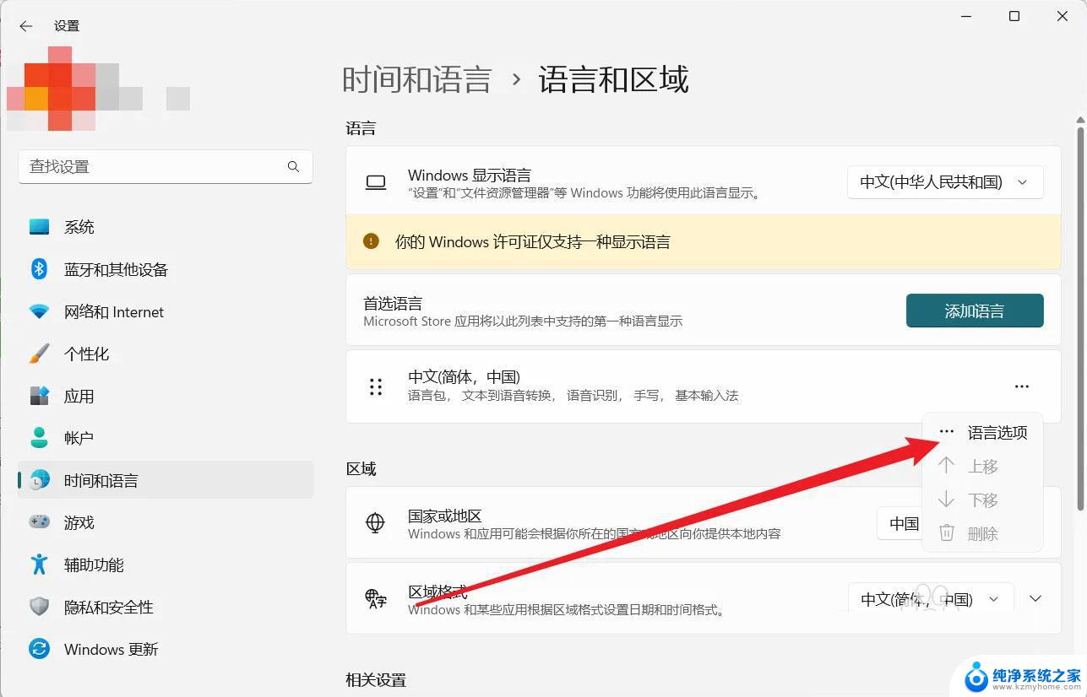Click the 中文(简体，中国) language entry
The width and height of the screenshot is (1087, 697).
coord(704,386)
